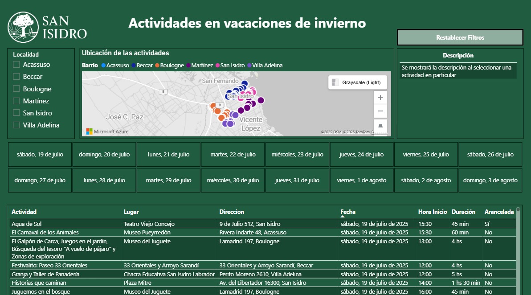Click the Acassuso blue legend dot
Screen dimensions: 531x295
pos(103,66)
